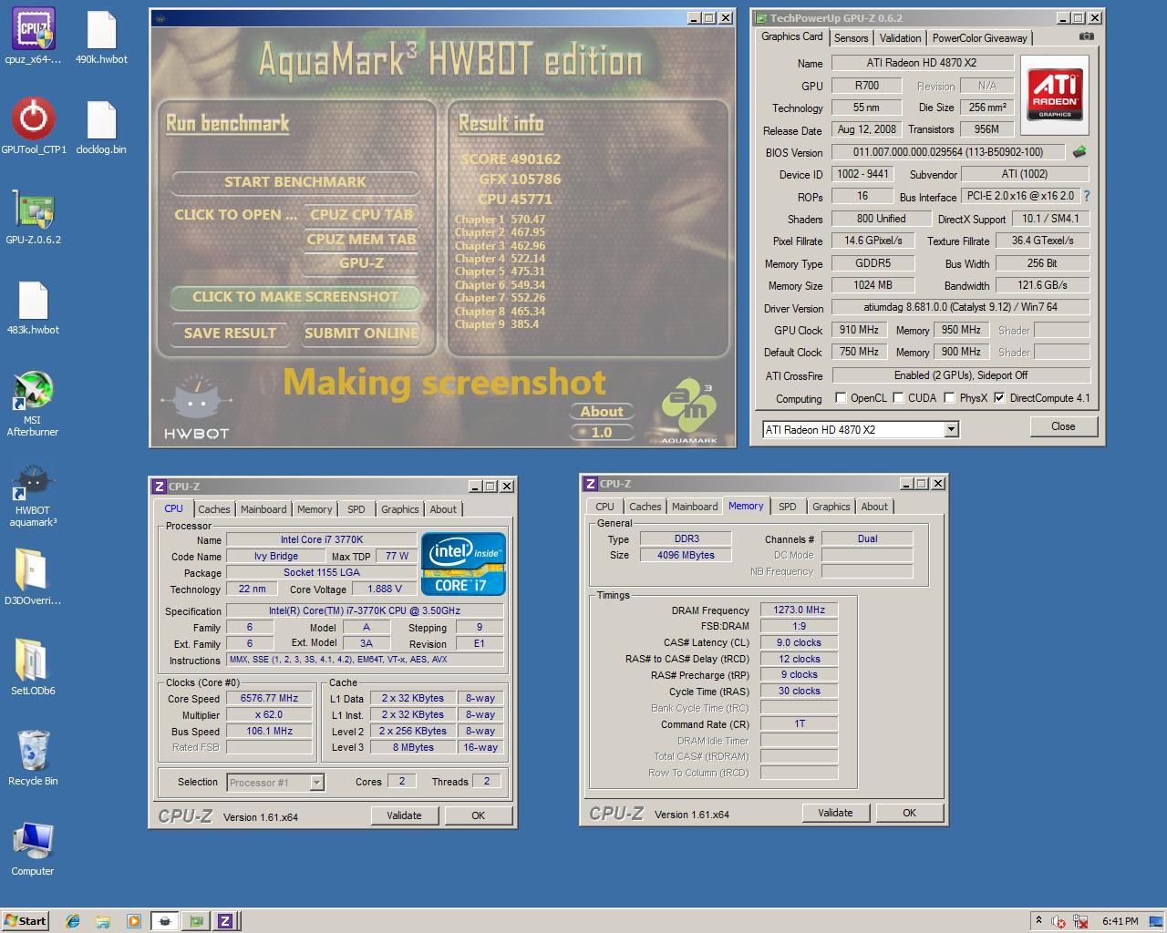This screenshot has height=933, width=1167.
Task: Enable the PhysX checkbox in GPU-Z
Action: 949,398
